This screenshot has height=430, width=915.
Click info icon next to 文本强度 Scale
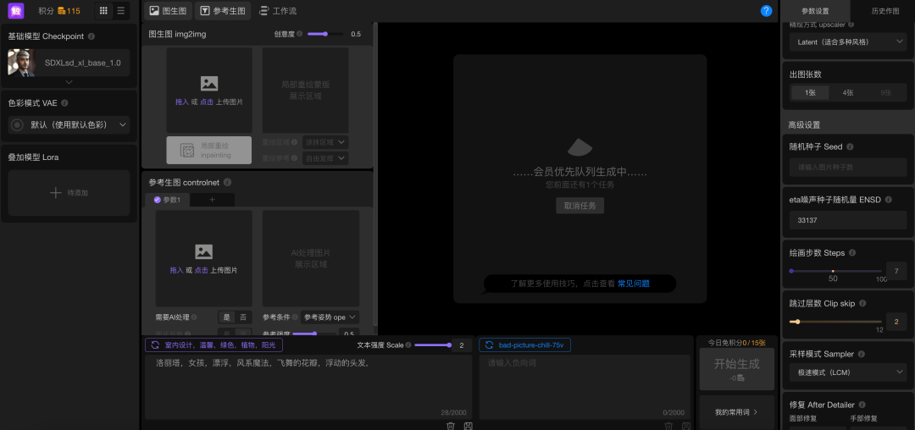click(x=408, y=345)
